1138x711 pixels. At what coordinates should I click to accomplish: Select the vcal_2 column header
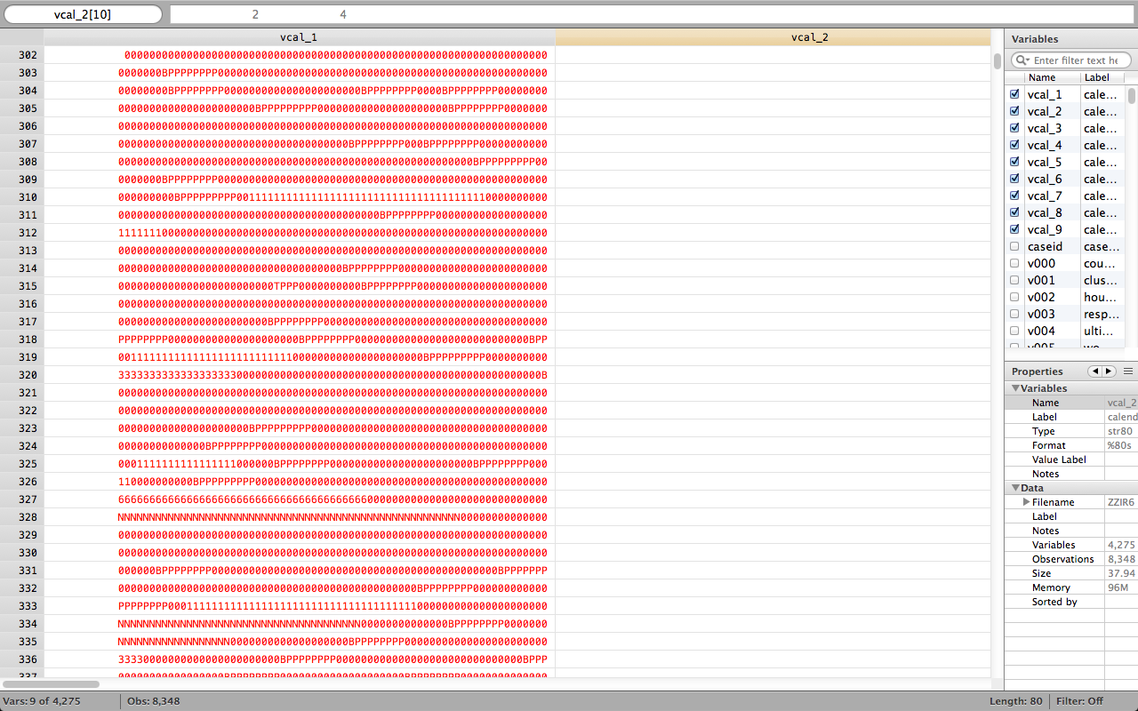(x=772, y=37)
